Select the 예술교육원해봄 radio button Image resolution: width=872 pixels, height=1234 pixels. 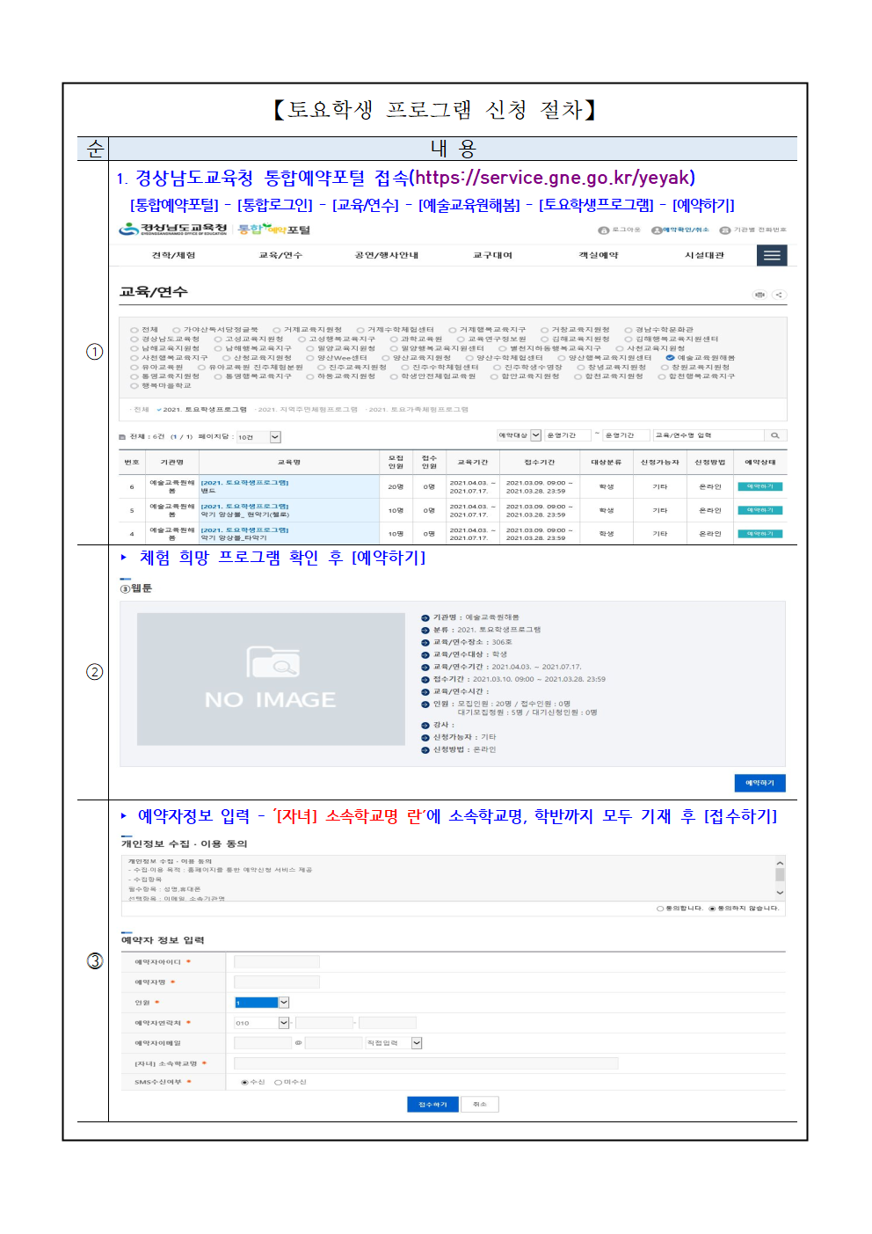670,358
